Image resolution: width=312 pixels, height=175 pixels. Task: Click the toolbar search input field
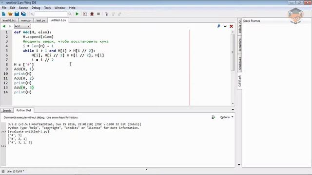pos(51,14)
